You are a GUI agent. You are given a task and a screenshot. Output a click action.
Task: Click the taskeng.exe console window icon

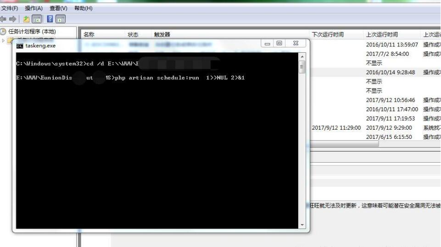point(20,45)
